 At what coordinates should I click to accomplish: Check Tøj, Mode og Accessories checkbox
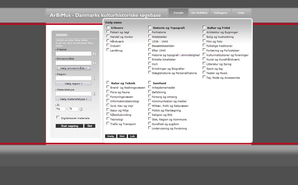point(204,77)
